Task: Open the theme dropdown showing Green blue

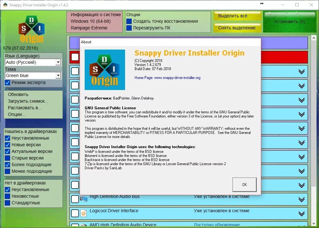Action: tap(58, 75)
